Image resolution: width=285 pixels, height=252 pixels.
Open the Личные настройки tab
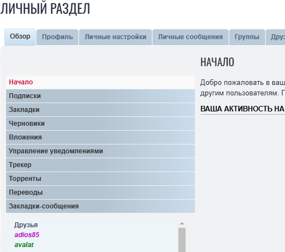coord(115,37)
